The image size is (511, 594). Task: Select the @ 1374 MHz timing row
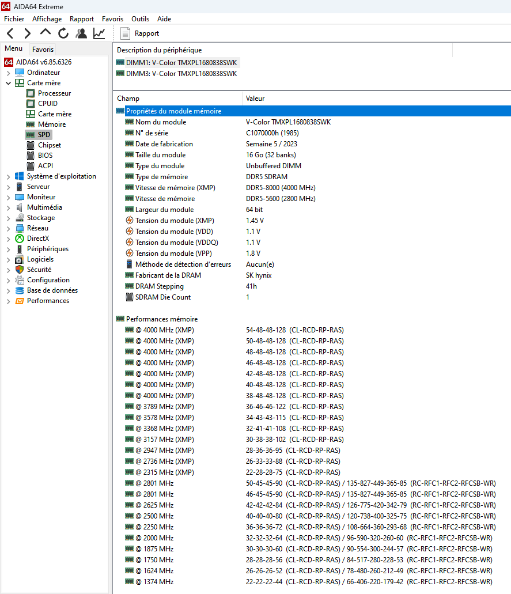pos(313,581)
